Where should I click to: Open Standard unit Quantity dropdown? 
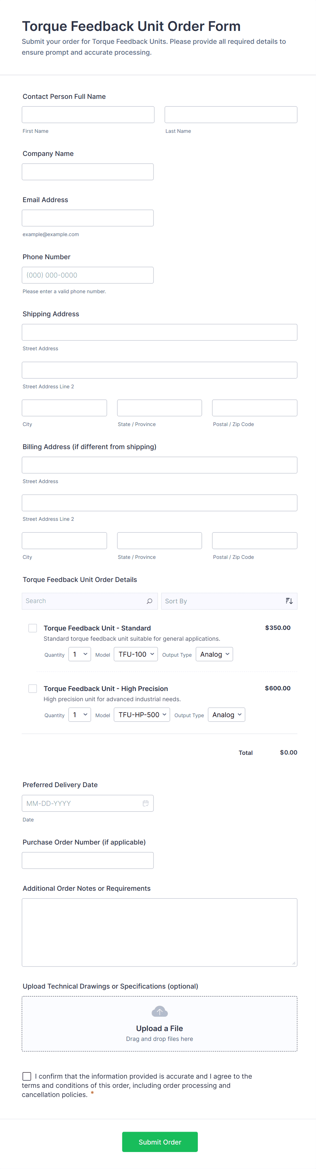(80, 654)
